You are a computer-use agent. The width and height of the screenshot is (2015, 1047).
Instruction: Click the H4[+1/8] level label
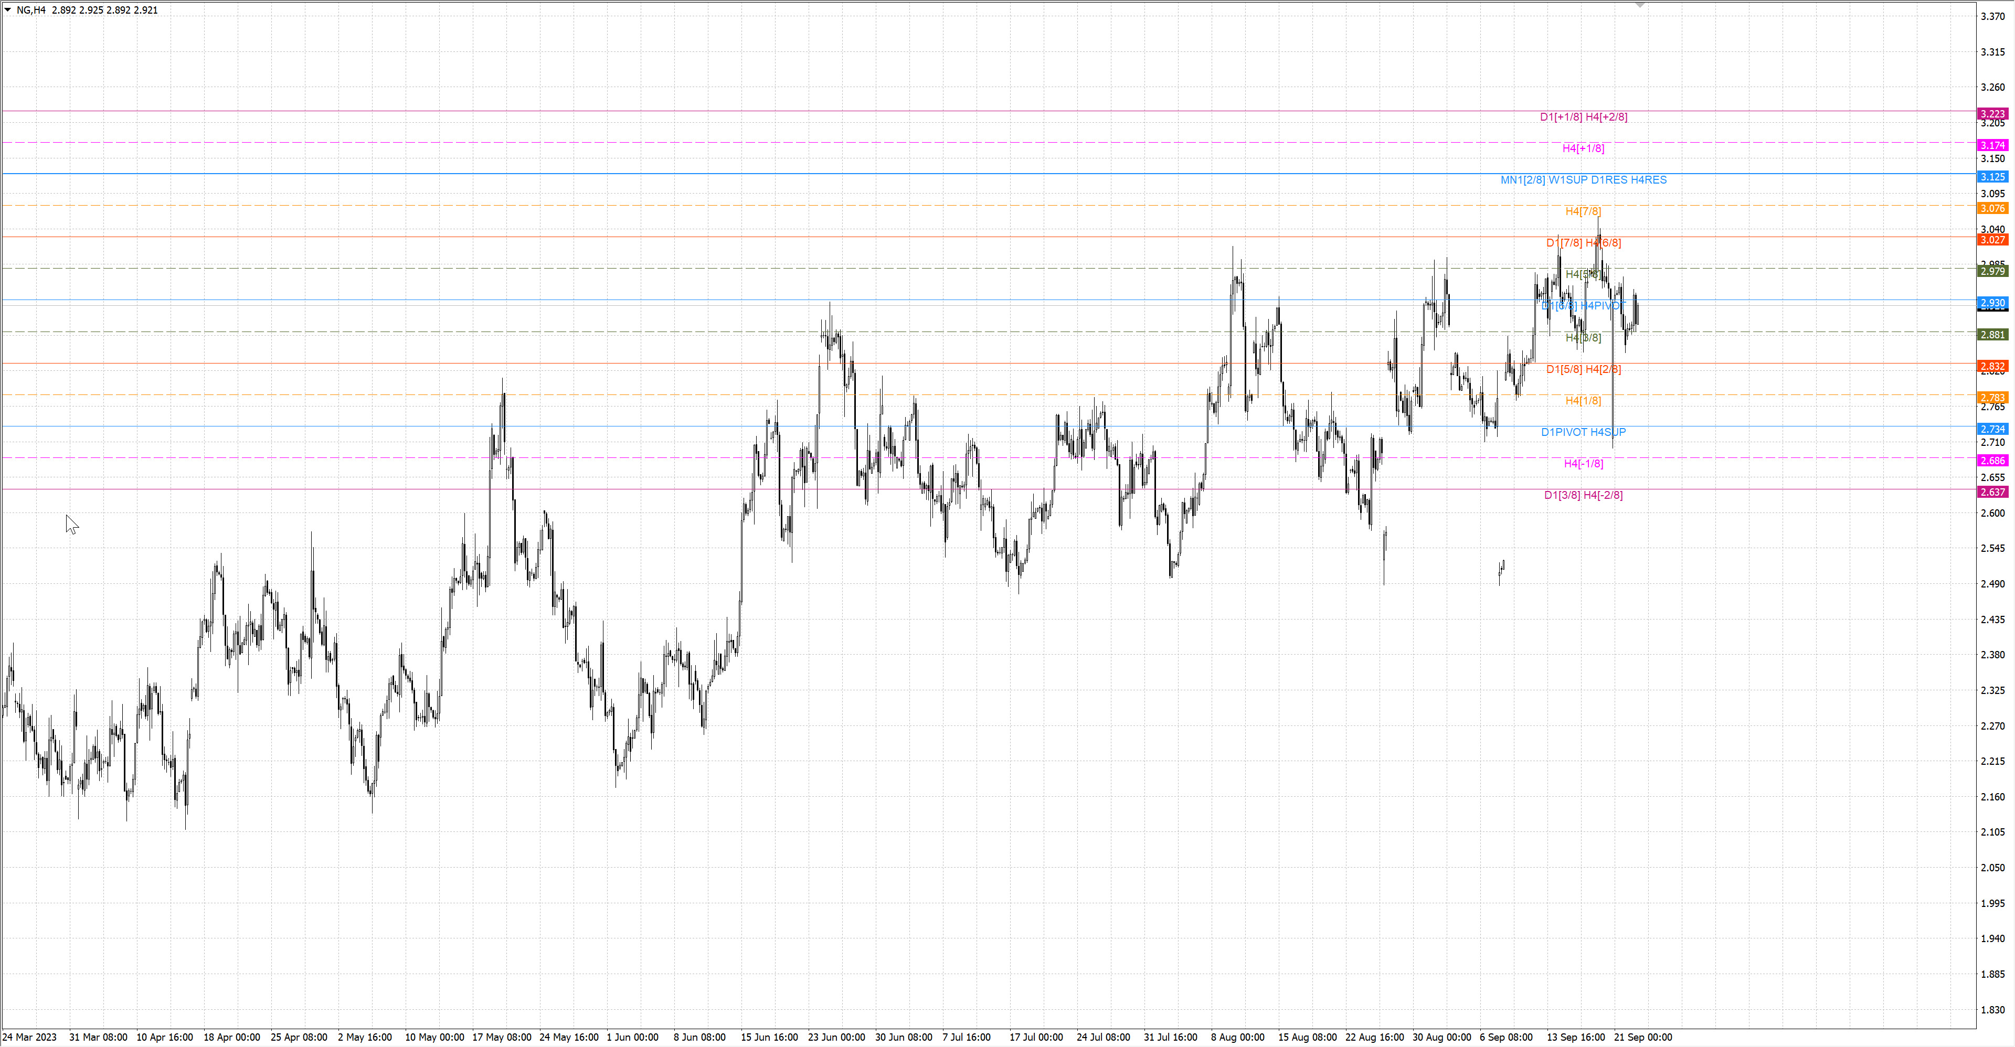tap(1583, 148)
